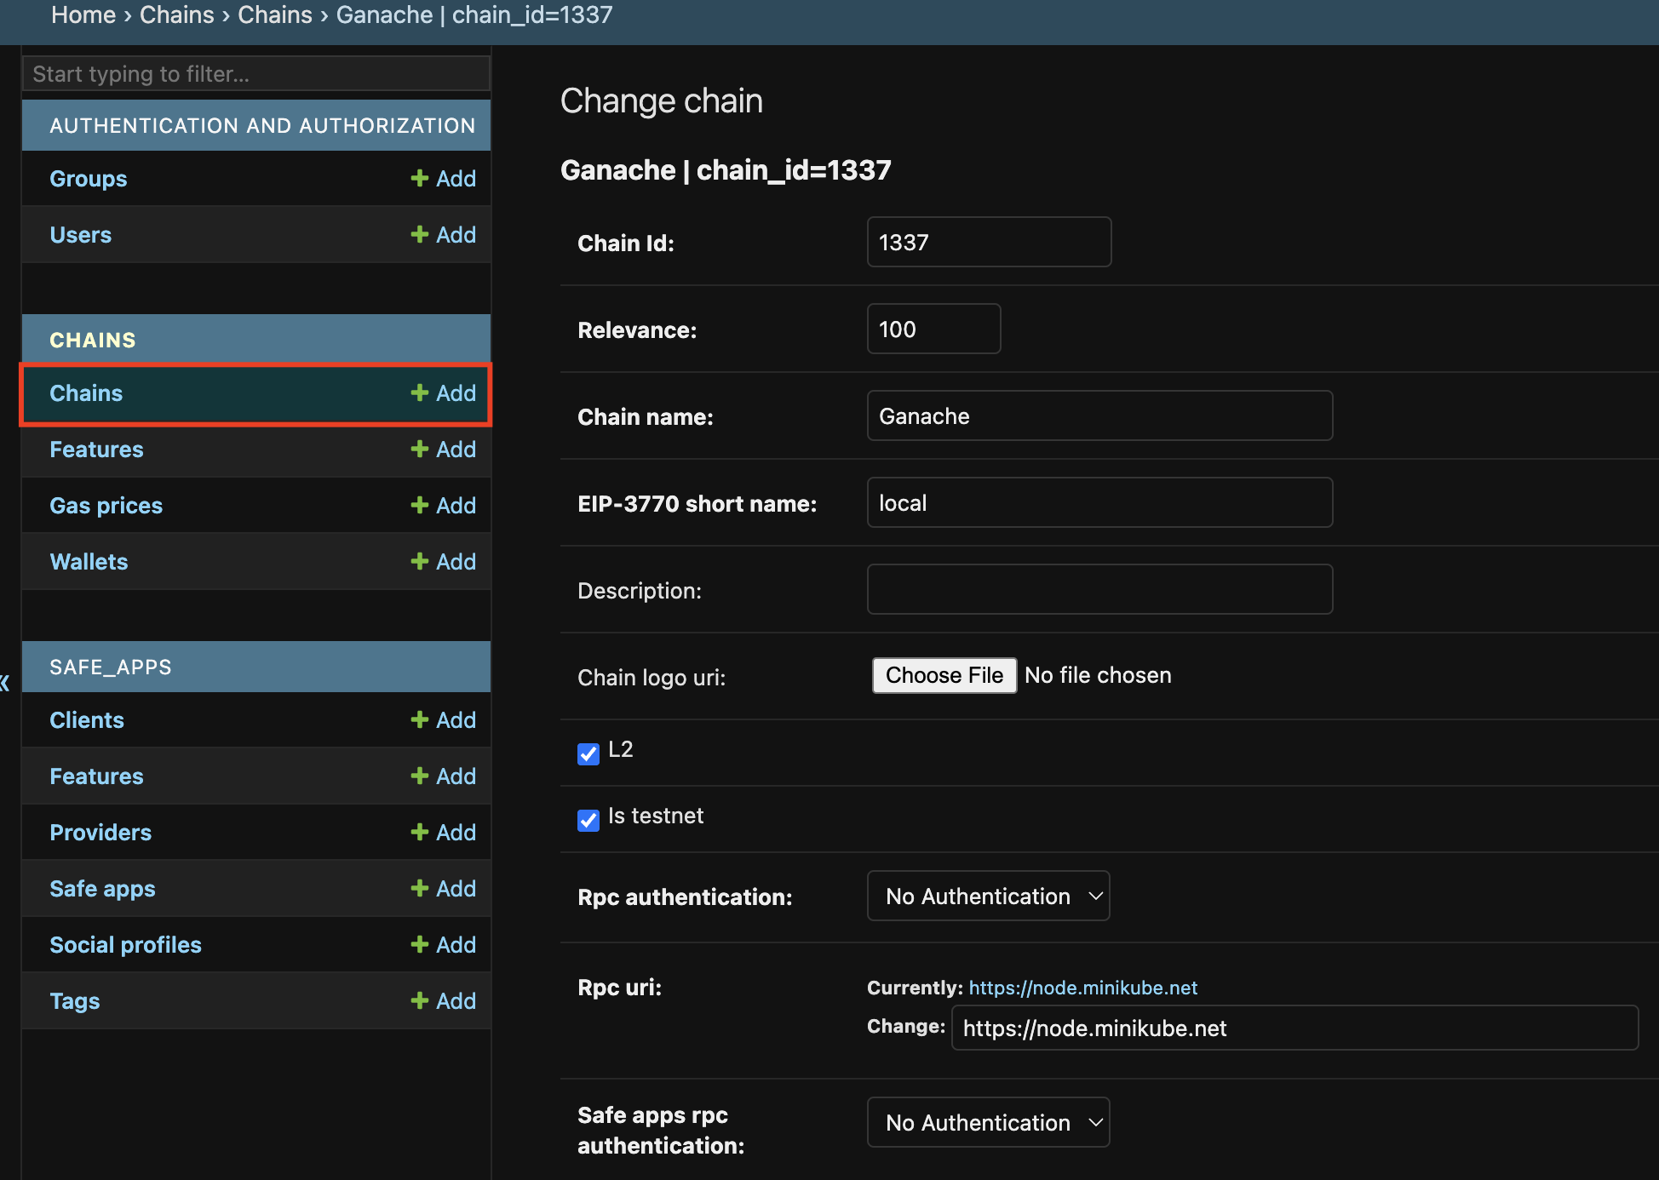1659x1180 pixels.
Task: Open the current node.minikube.net Rpc link
Action: 1082,988
